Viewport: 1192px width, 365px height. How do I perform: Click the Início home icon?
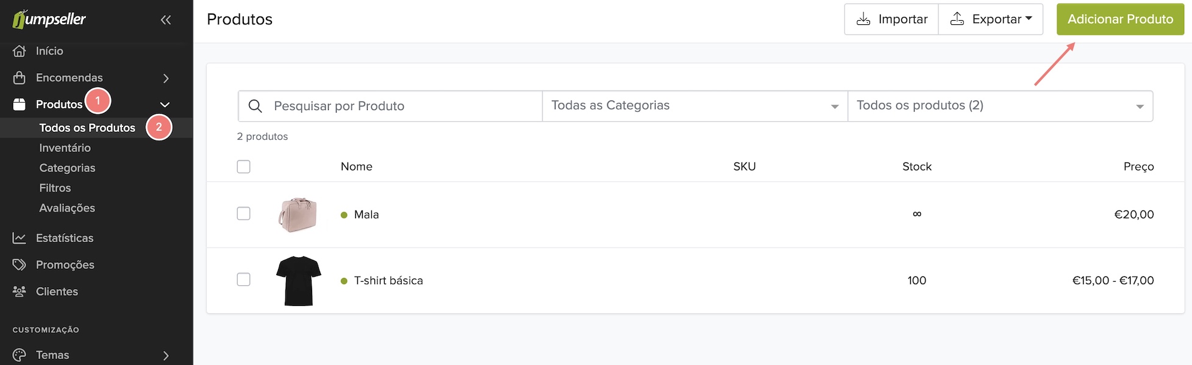pyautogui.click(x=20, y=51)
